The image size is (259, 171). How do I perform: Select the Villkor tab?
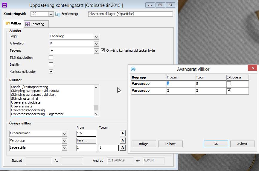coord(13,23)
